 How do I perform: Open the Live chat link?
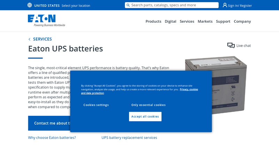[243, 46]
